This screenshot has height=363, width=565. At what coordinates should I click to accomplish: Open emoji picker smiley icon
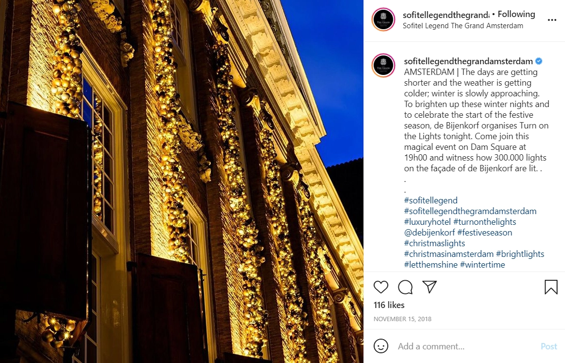point(381,346)
